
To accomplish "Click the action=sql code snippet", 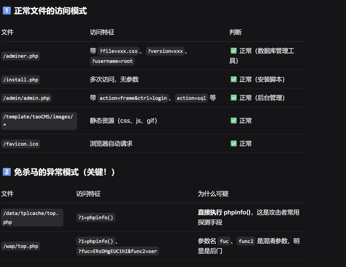I will [191, 98].
